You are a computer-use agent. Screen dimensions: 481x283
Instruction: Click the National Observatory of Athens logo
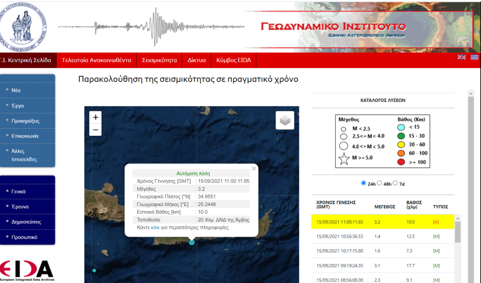pyautogui.click(x=23, y=27)
